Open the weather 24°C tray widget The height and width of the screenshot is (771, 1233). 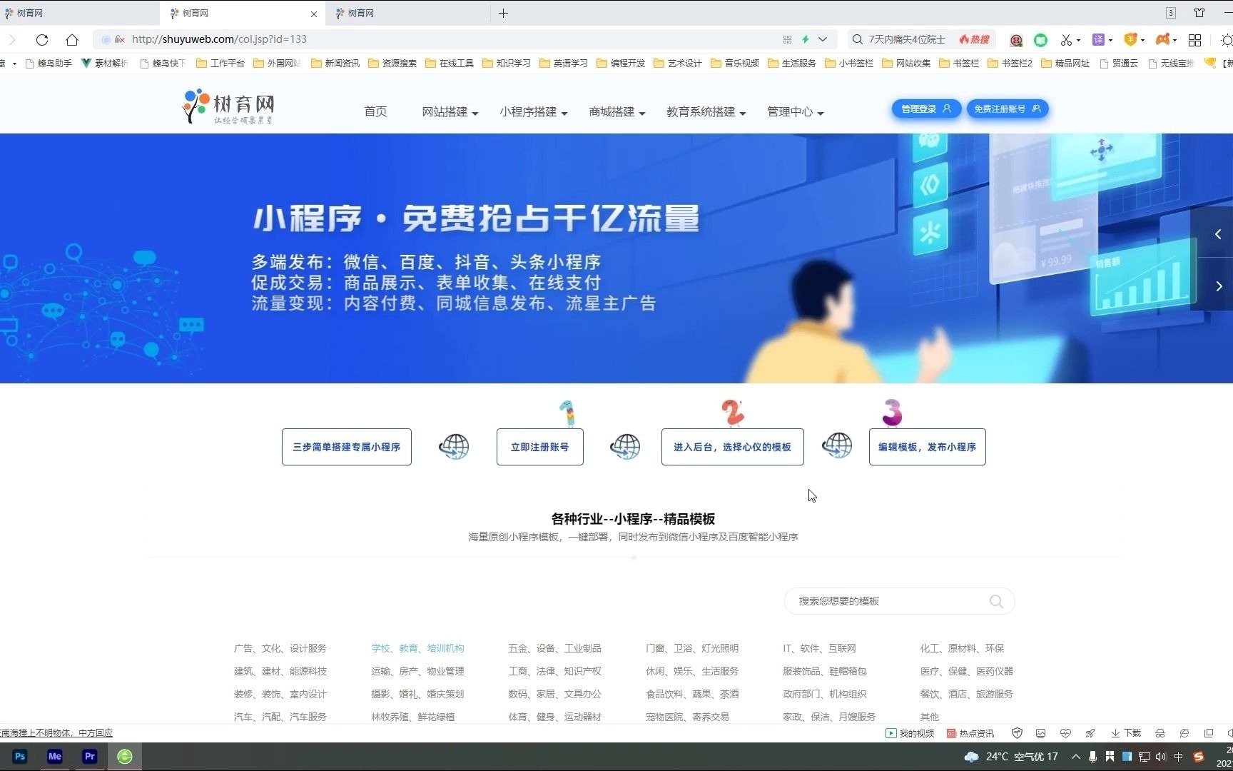[1010, 757]
